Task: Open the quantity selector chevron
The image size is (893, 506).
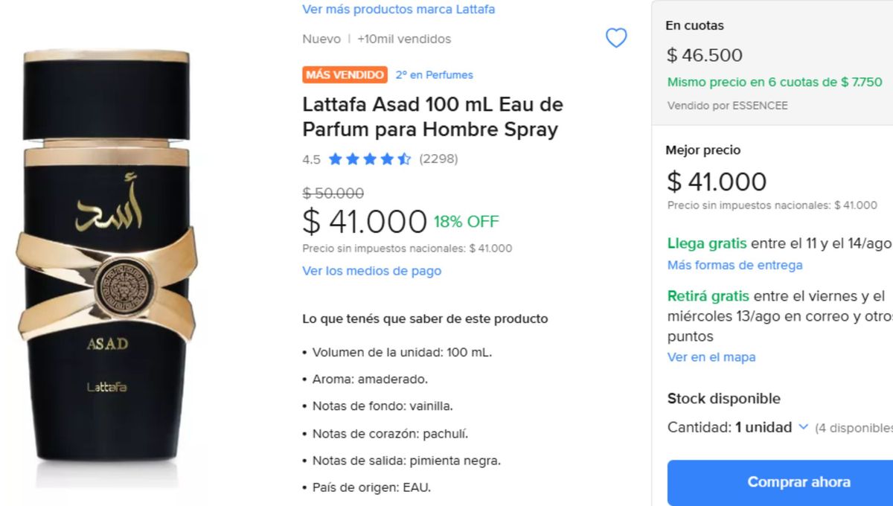Action: (803, 427)
